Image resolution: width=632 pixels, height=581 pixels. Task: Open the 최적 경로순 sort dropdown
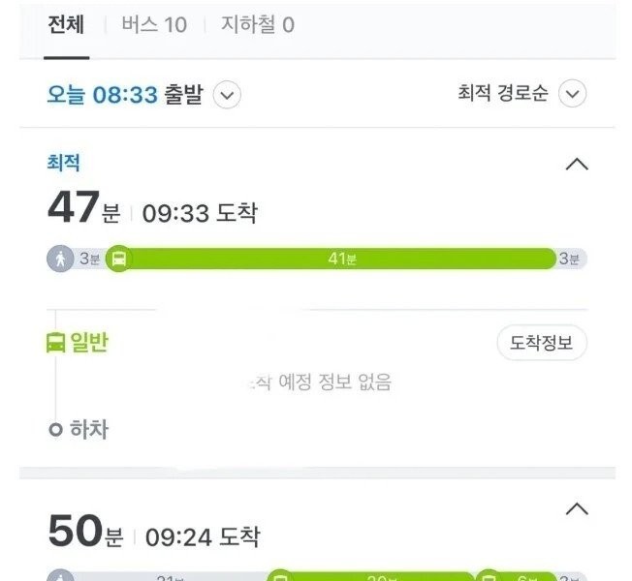(573, 94)
